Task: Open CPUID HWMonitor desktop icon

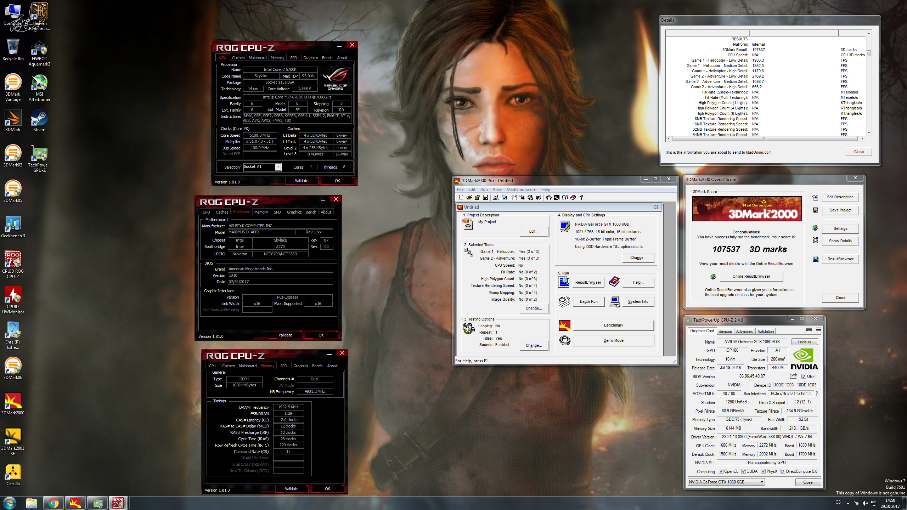Action: 13,300
